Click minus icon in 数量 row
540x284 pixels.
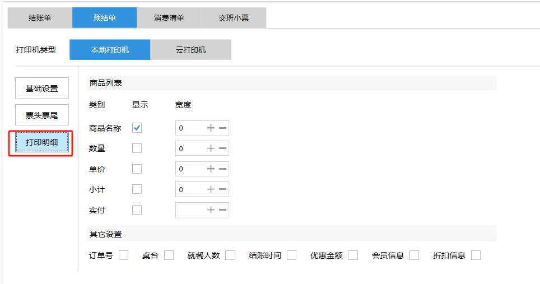pyautogui.click(x=222, y=148)
